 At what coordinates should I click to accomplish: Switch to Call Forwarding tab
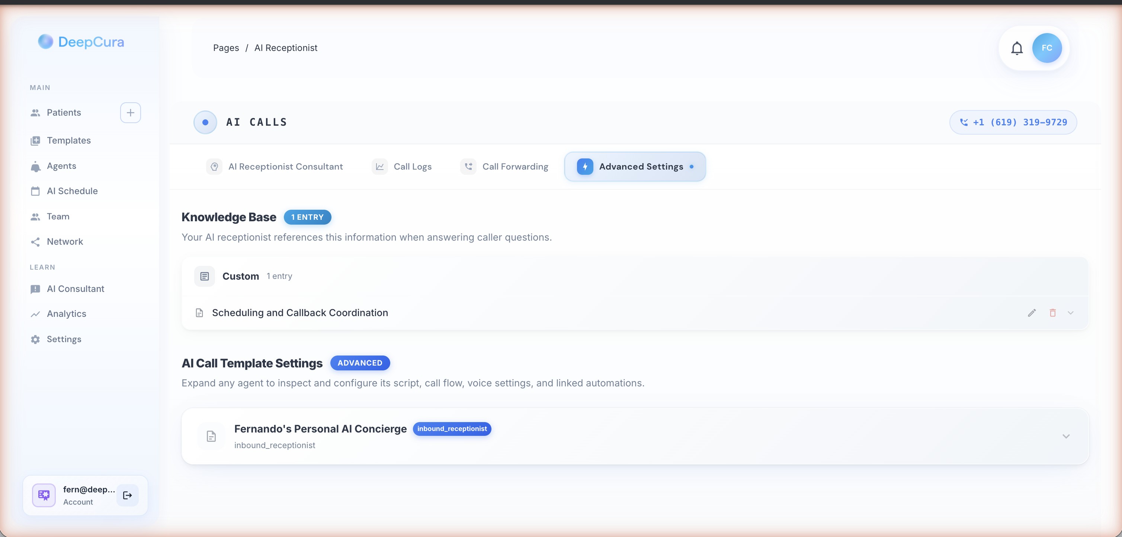(x=504, y=167)
